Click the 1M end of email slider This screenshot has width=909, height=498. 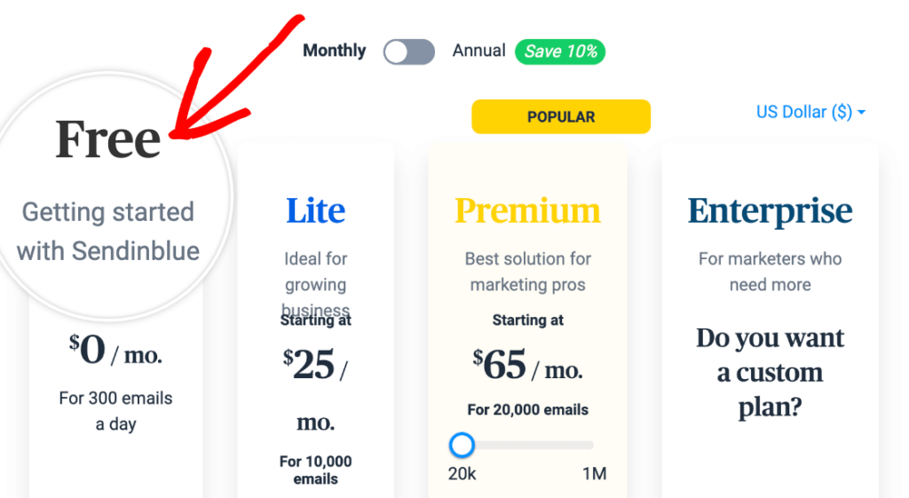(594, 473)
